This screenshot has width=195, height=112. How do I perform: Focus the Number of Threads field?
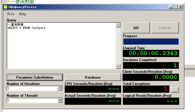[32, 100]
